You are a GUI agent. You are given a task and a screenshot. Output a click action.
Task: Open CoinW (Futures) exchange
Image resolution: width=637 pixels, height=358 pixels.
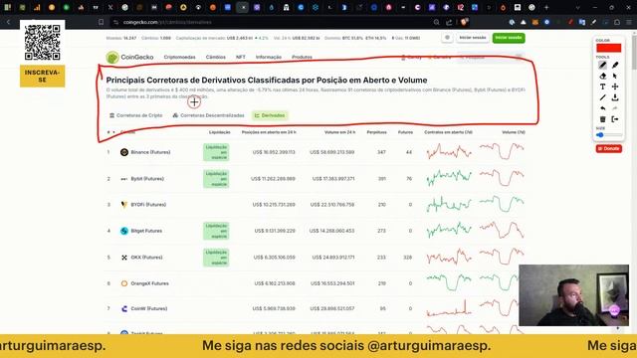[148, 309]
